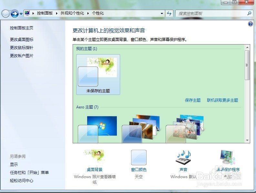Viewport: 256px width, 193px height.
Task: Open 任务栏和「开始」菜单 link
Action: pos(29,173)
